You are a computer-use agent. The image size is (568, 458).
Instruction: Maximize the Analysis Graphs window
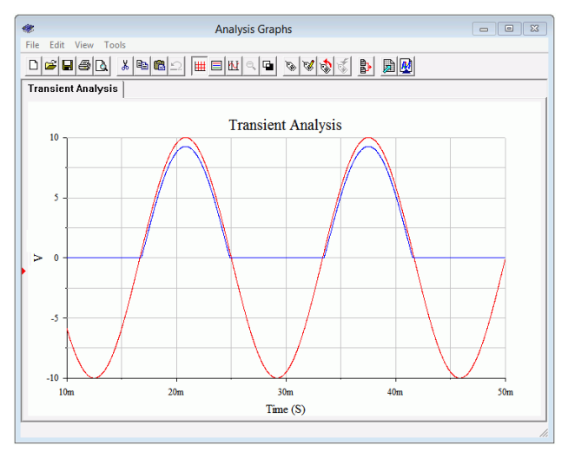[509, 29]
